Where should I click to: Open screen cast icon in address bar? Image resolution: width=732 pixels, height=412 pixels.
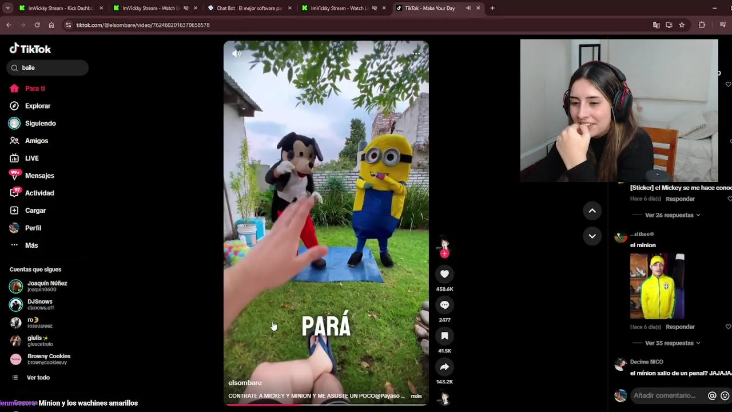(x=669, y=25)
